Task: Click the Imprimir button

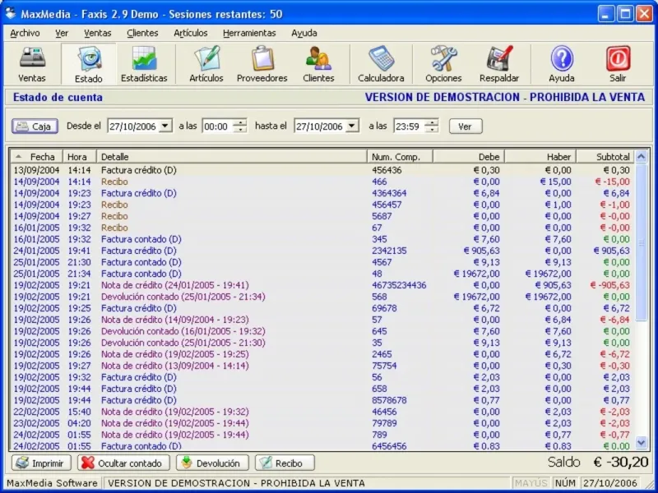Action: point(42,463)
